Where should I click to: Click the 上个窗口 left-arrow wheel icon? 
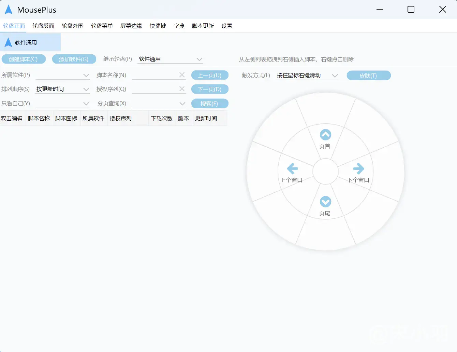(x=292, y=168)
